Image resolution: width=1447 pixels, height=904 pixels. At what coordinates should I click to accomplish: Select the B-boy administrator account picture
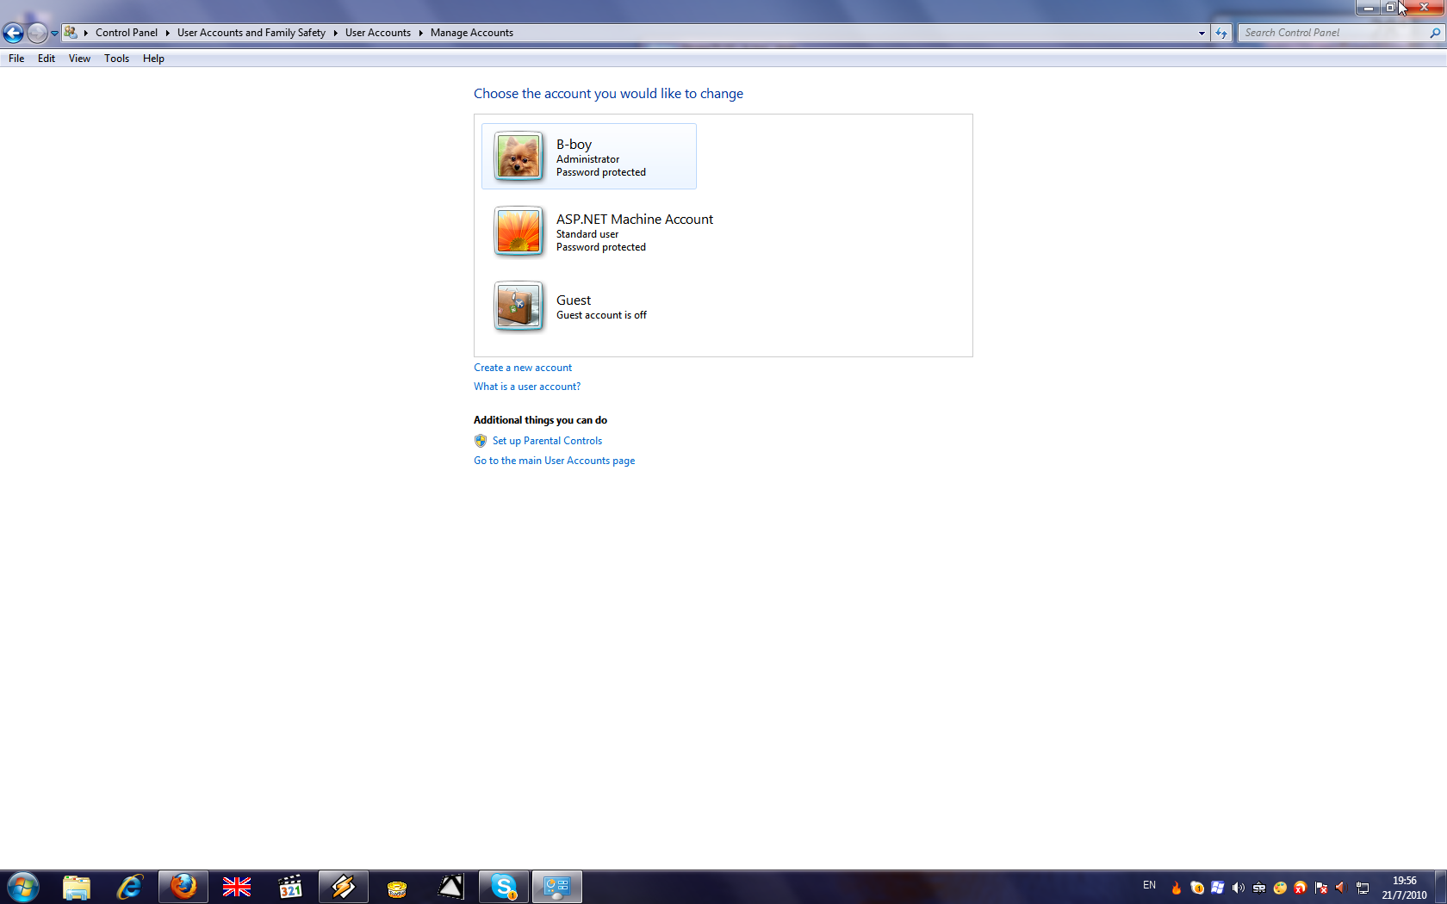pos(519,156)
